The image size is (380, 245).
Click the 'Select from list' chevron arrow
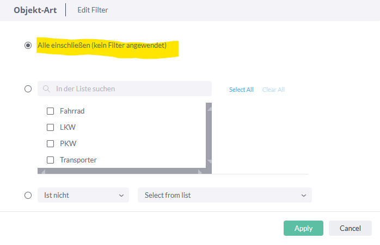304,196
